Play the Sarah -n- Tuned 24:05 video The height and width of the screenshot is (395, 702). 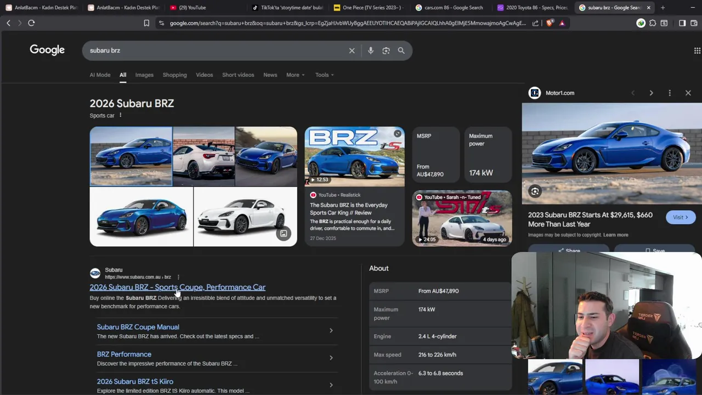pyautogui.click(x=462, y=218)
